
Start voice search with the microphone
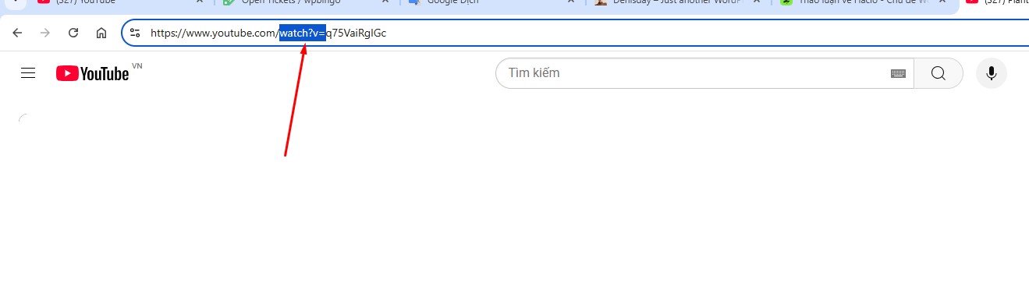991,73
